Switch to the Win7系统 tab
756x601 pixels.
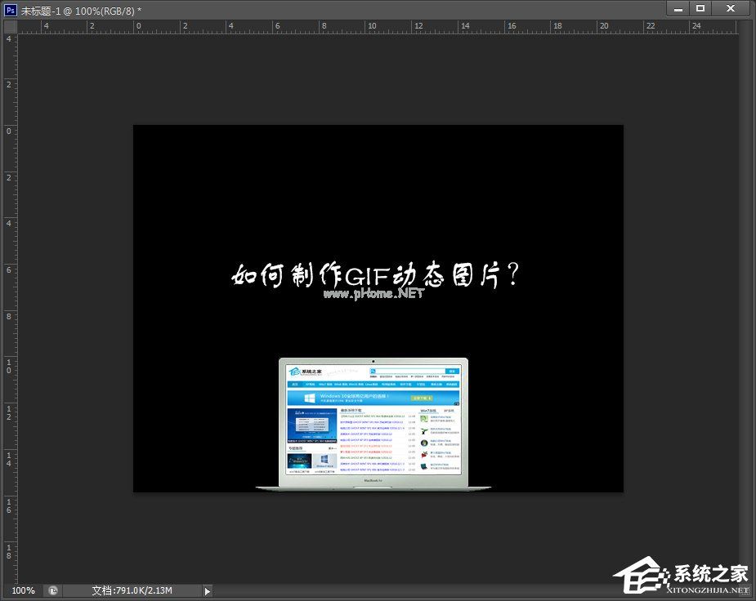point(428,409)
